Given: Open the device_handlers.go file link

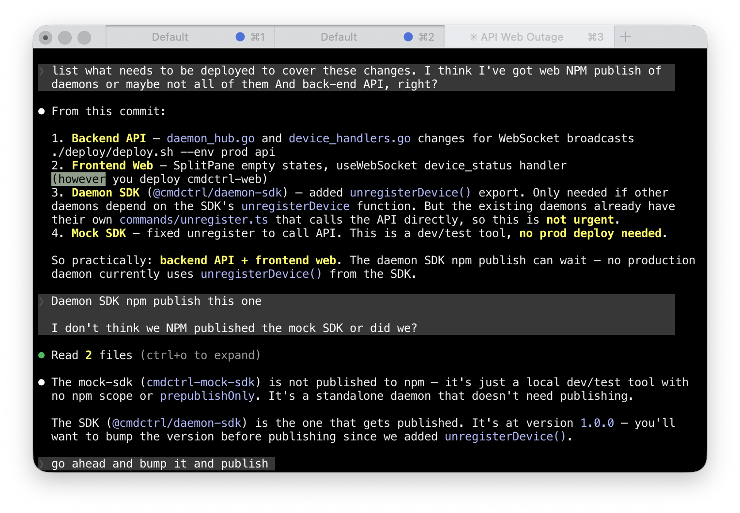Looking at the screenshot, I should 349,138.
